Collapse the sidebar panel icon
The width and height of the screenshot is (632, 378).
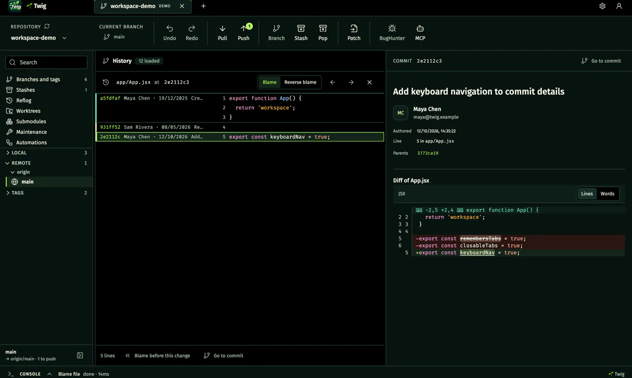point(80,355)
